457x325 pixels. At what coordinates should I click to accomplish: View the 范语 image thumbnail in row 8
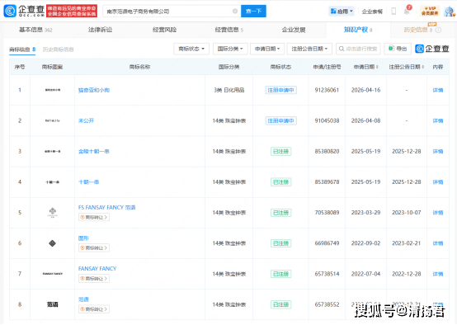click(53, 304)
